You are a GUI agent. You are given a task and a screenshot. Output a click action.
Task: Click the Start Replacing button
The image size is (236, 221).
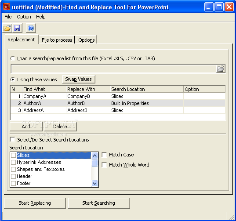tap(35, 203)
